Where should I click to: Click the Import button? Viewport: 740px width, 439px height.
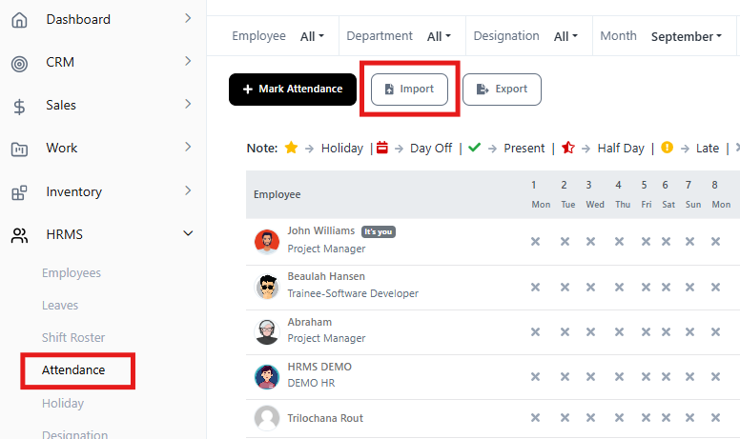409,90
